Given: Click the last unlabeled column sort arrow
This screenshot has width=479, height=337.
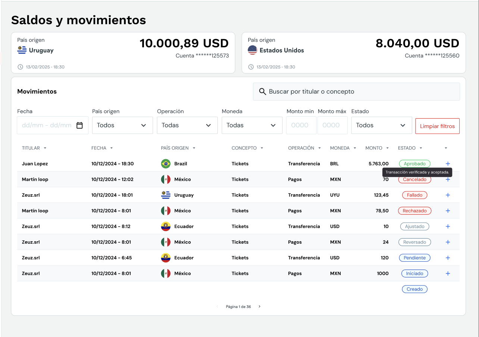Looking at the screenshot, I should pos(446,148).
